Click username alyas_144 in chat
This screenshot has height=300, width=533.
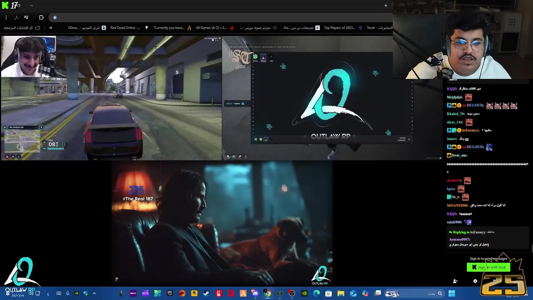[x=455, y=122]
